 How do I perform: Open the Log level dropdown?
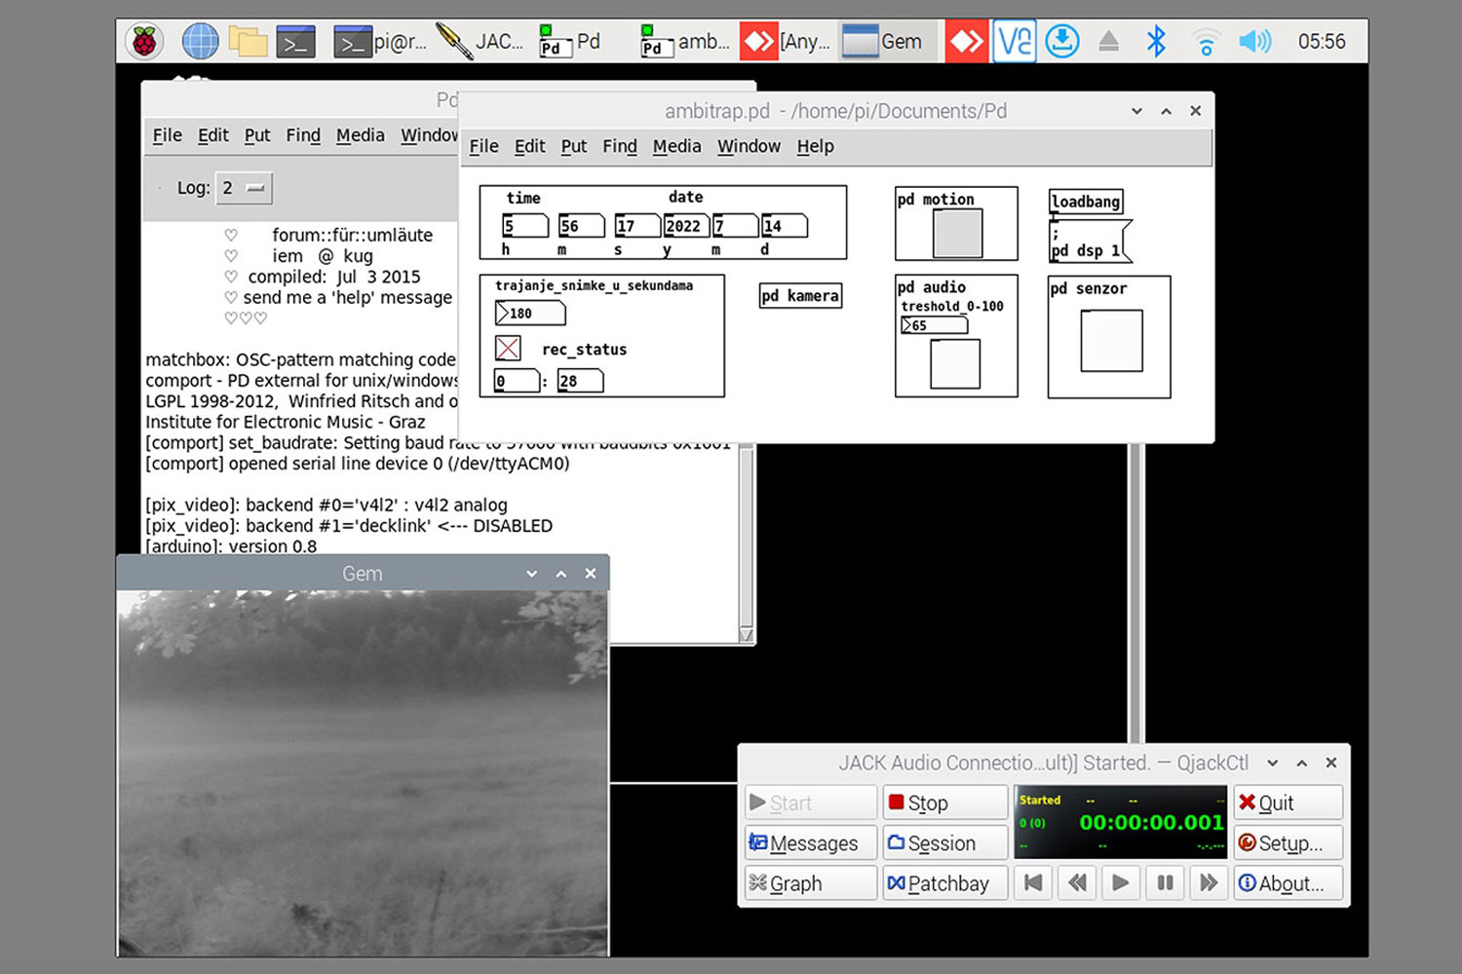244,188
